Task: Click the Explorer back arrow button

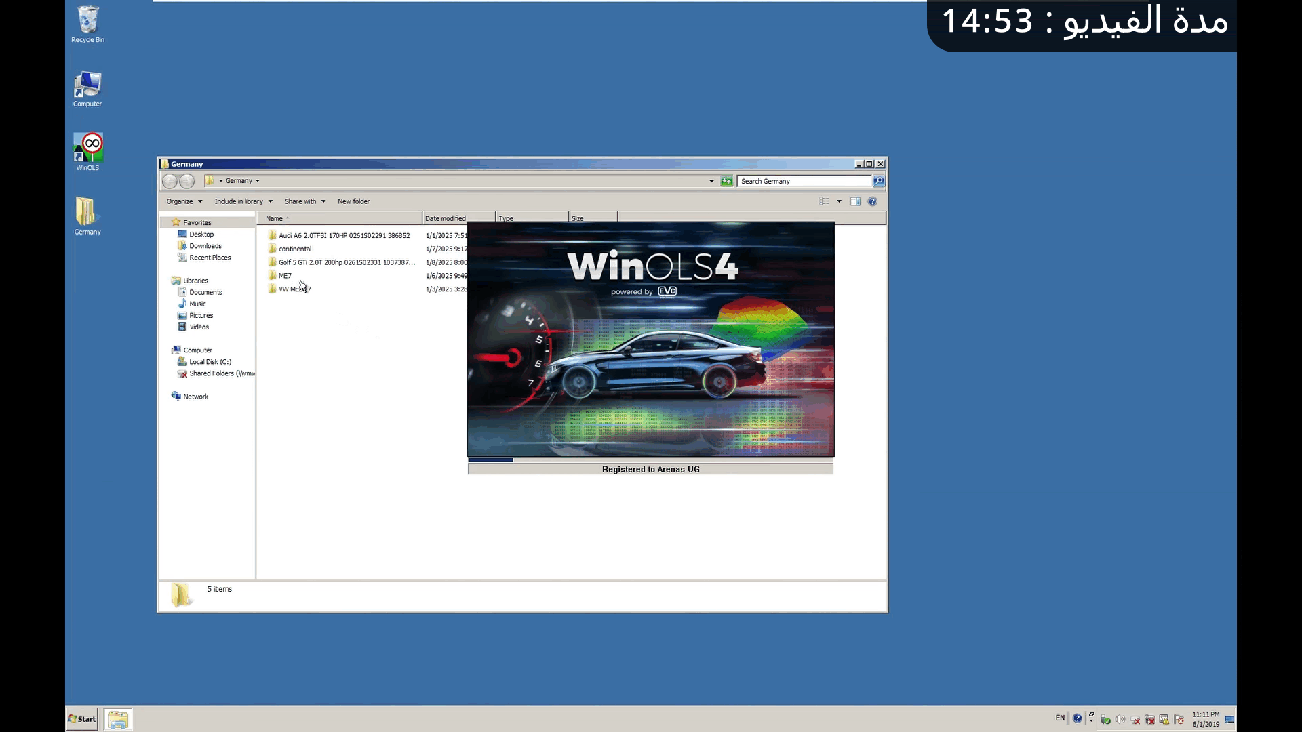Action: click(170, 181)
